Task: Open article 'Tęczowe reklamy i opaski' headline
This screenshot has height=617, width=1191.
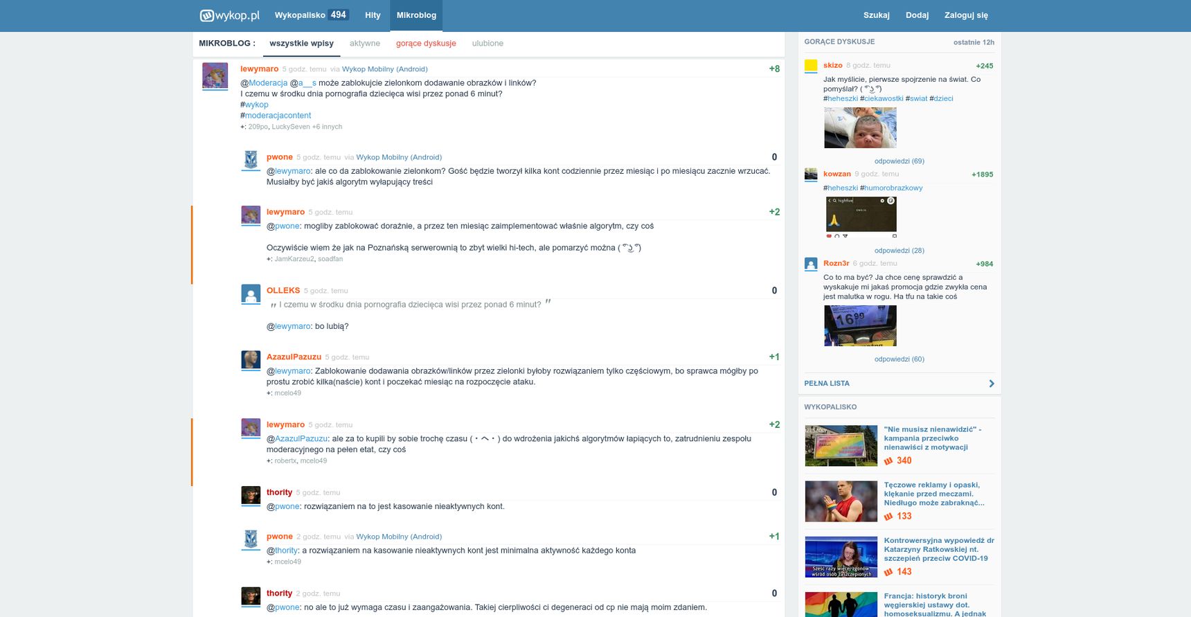Action: tap(934, 494)
